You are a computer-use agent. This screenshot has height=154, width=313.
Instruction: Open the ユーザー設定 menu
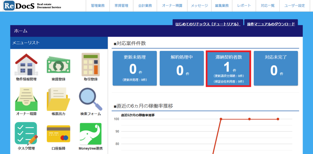295,6
